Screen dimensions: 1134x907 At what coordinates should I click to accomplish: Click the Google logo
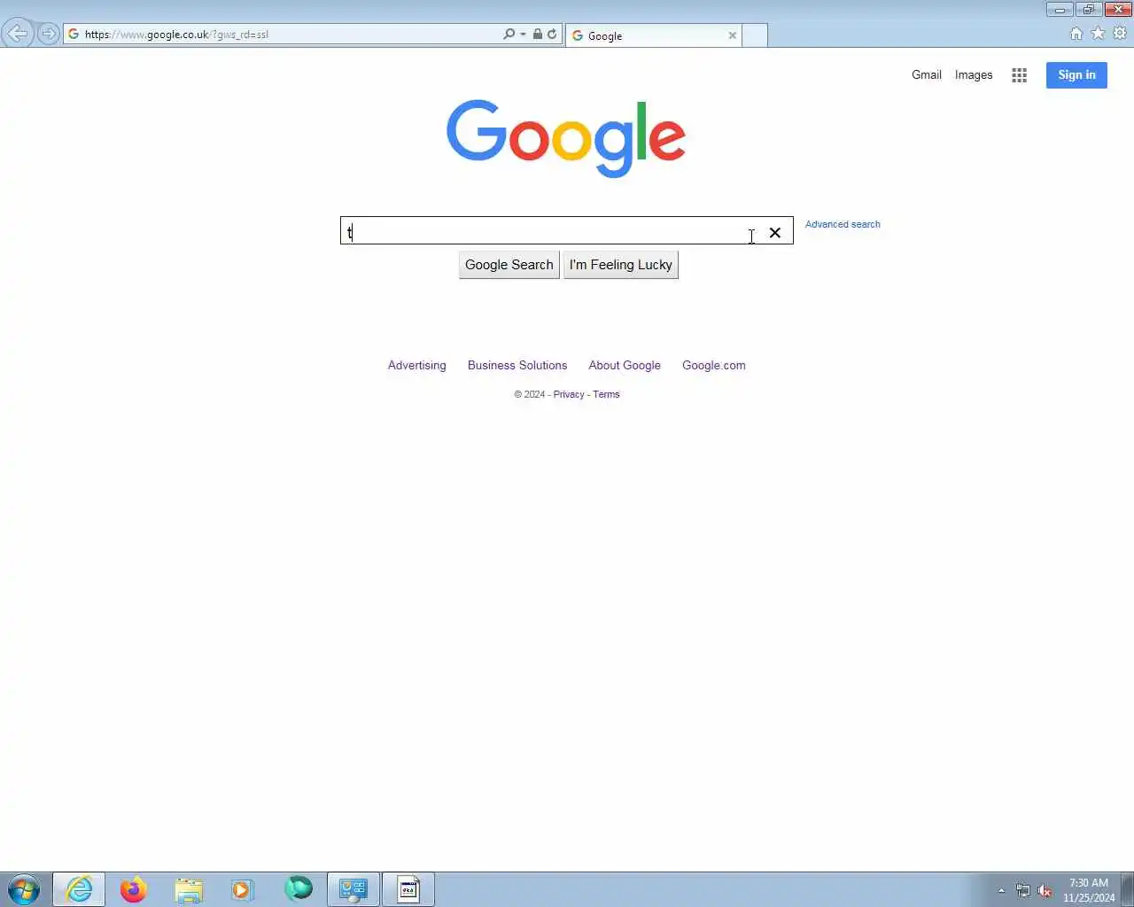565,138
